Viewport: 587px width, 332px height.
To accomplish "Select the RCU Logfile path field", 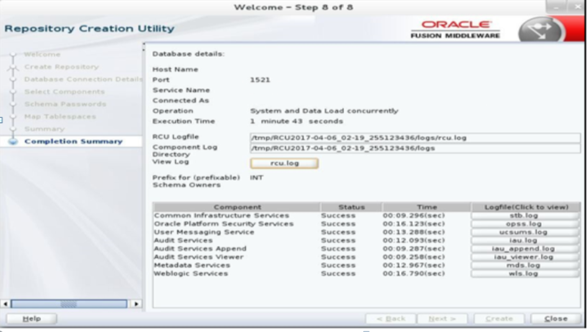I will [415, 138].
